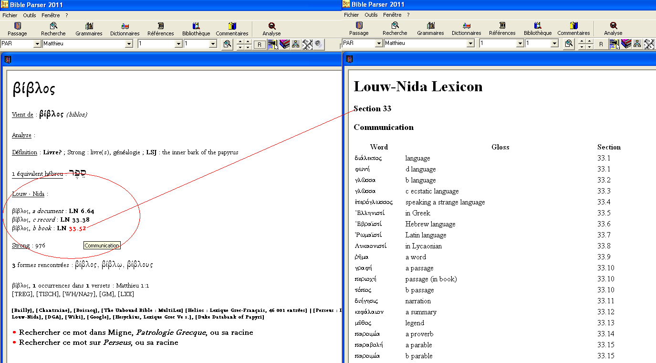Open the ? help menu in left window
The height and width of the screenshot is (363, 656).
tap(67, 15)
